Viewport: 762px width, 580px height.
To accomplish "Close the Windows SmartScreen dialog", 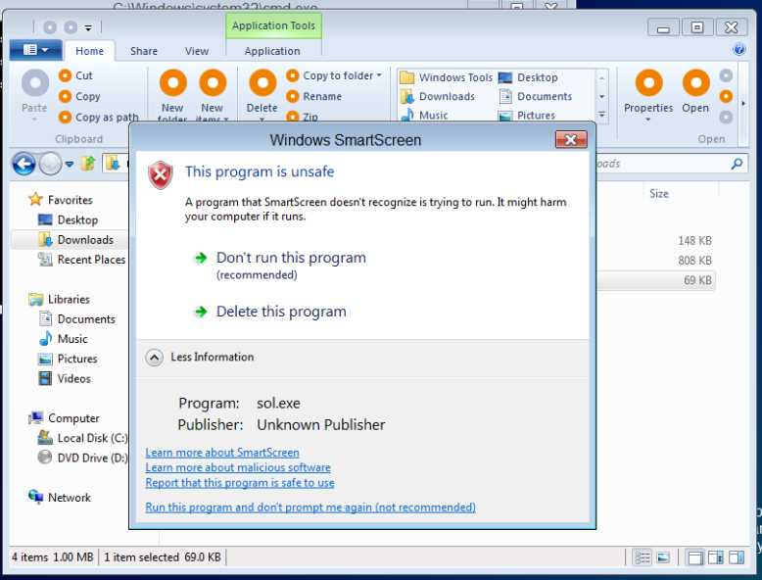I will point(571,139).
